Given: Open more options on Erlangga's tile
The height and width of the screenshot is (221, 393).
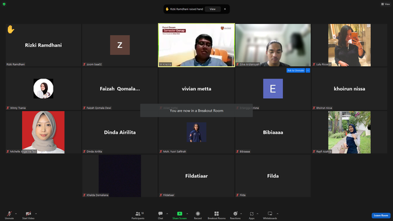Looking at the screenshot, I should [308, 71].
